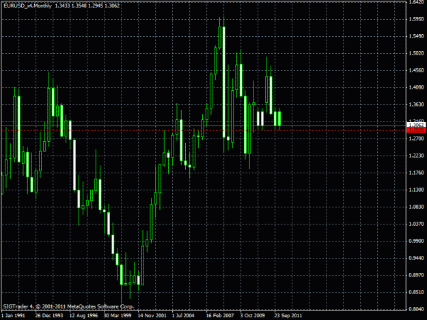Click the 1.2700 price axis label
427x320 pixels.
(417, 139)
